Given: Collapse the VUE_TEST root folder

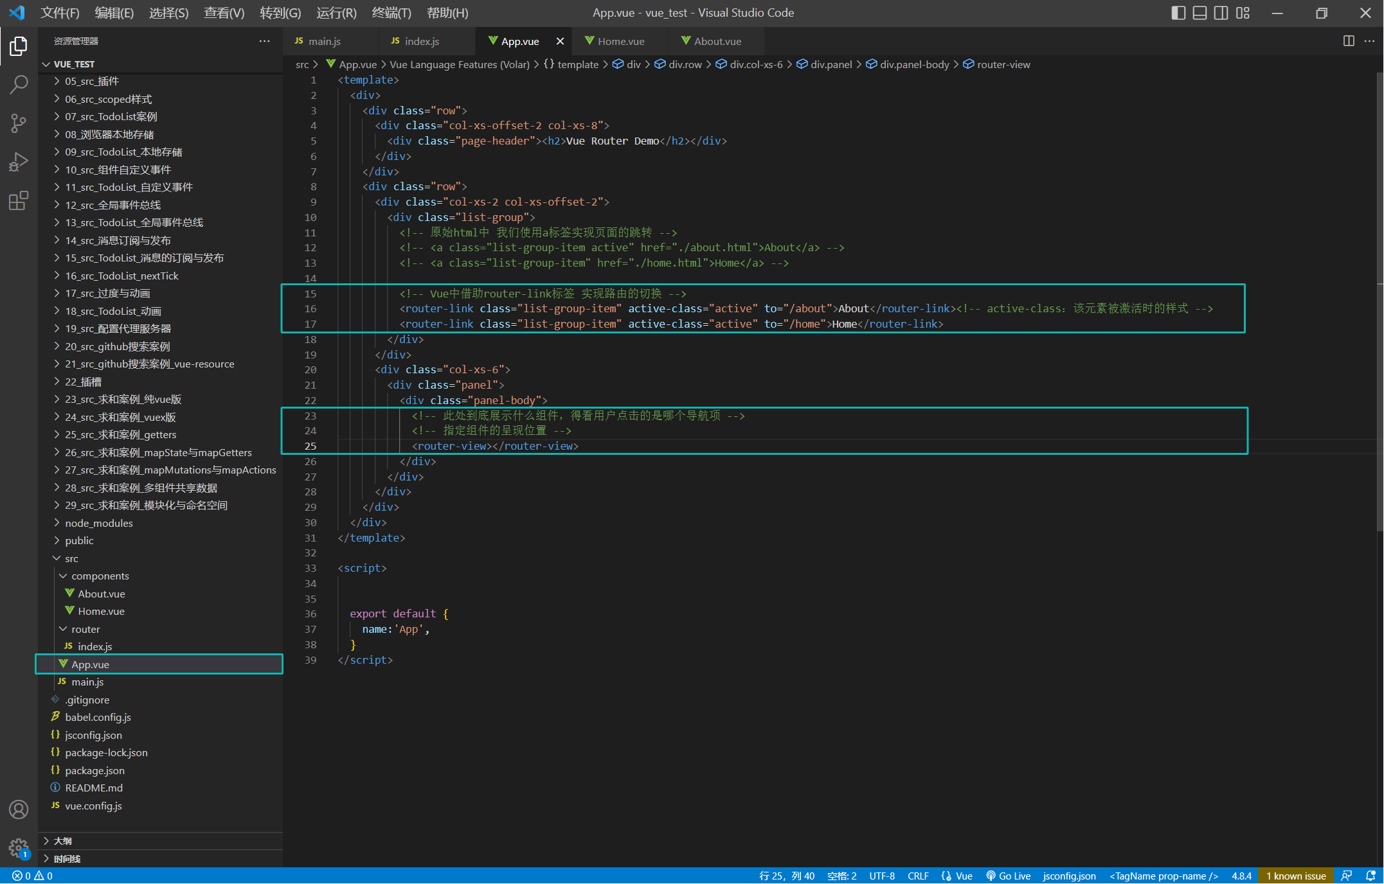Looking at the screenshot, I should (x=161, y=64).
